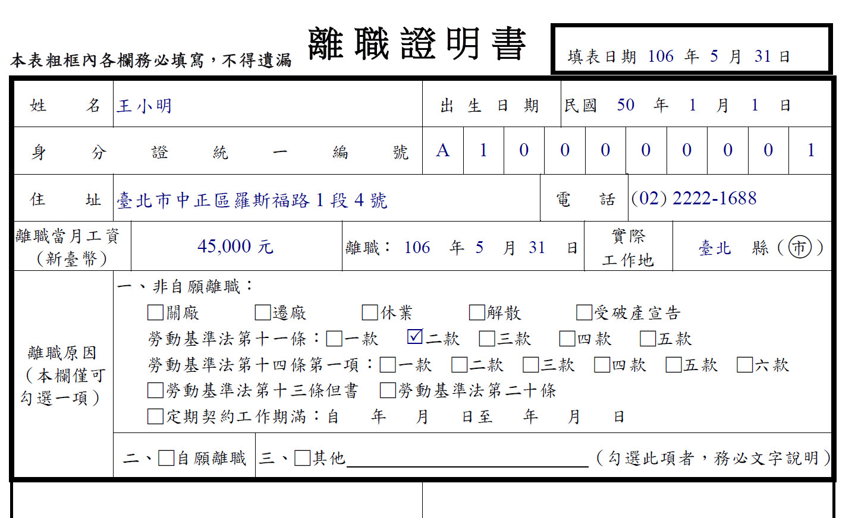Tick 三款 checkbox of 第十四條第一項
Screen dimensions: 858x518
point(530,365)
